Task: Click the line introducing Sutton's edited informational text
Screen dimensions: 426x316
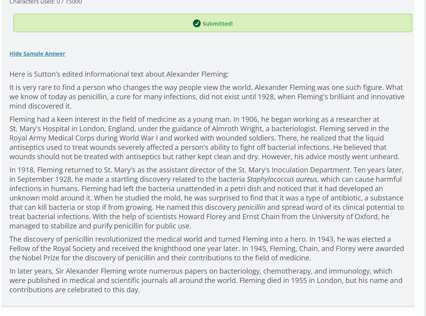Action: tap(119, 74)
